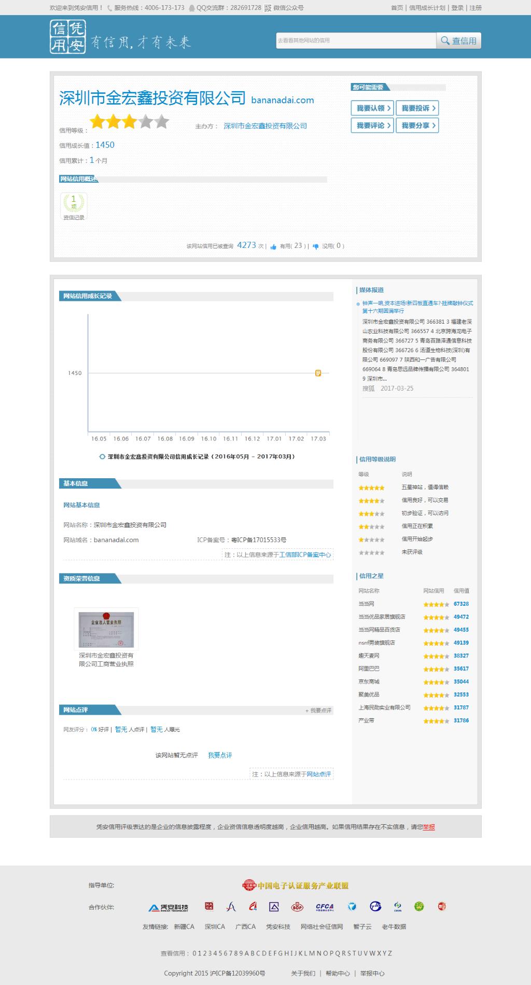Click the search input field in header
531x985 pixels.
[x=356, y=40]
